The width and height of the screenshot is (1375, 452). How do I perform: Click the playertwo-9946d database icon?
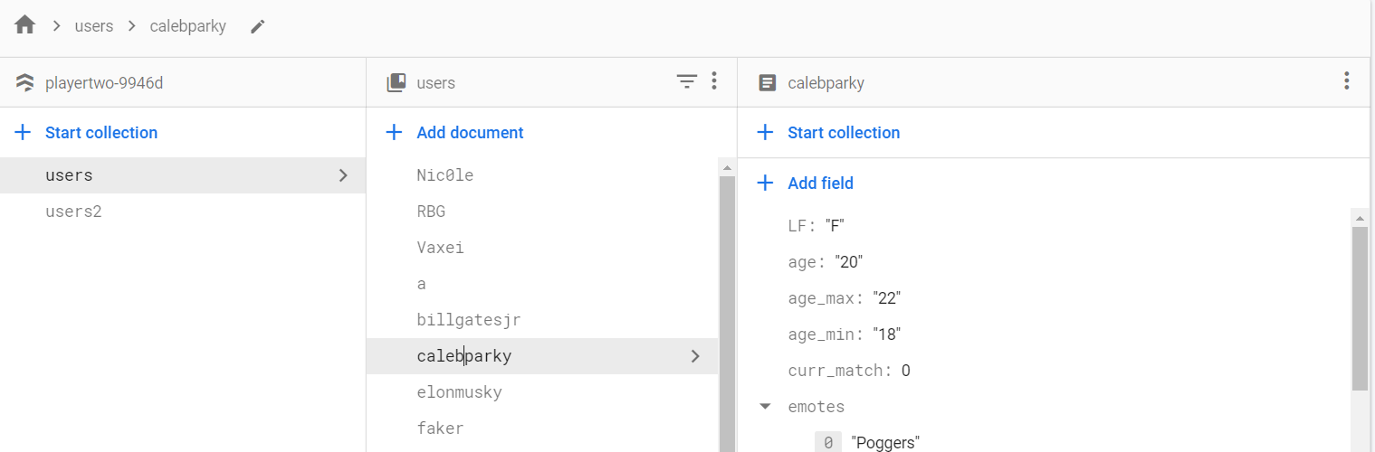pyautogui.click(x=25, y=83)
